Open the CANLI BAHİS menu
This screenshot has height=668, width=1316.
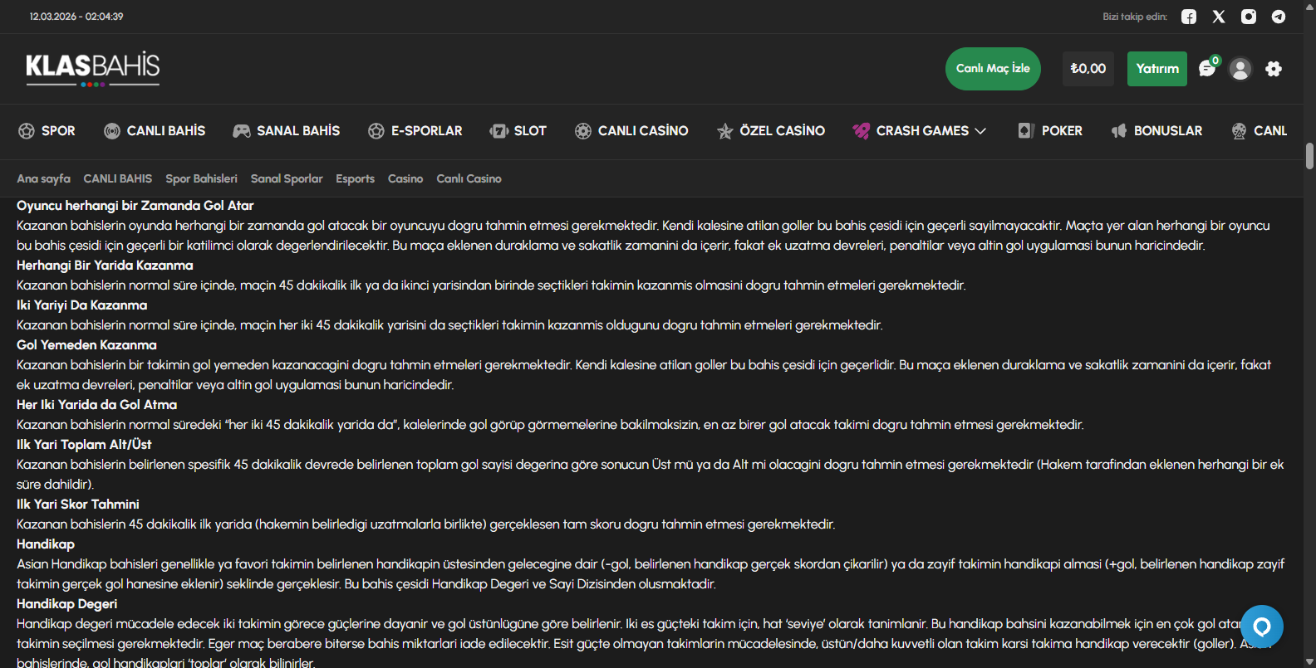tap(155, 131)
